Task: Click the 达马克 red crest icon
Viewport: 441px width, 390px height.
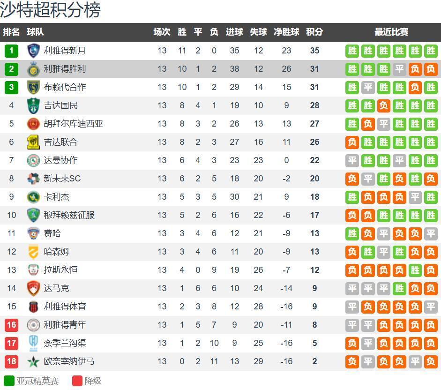Action: 33,288
